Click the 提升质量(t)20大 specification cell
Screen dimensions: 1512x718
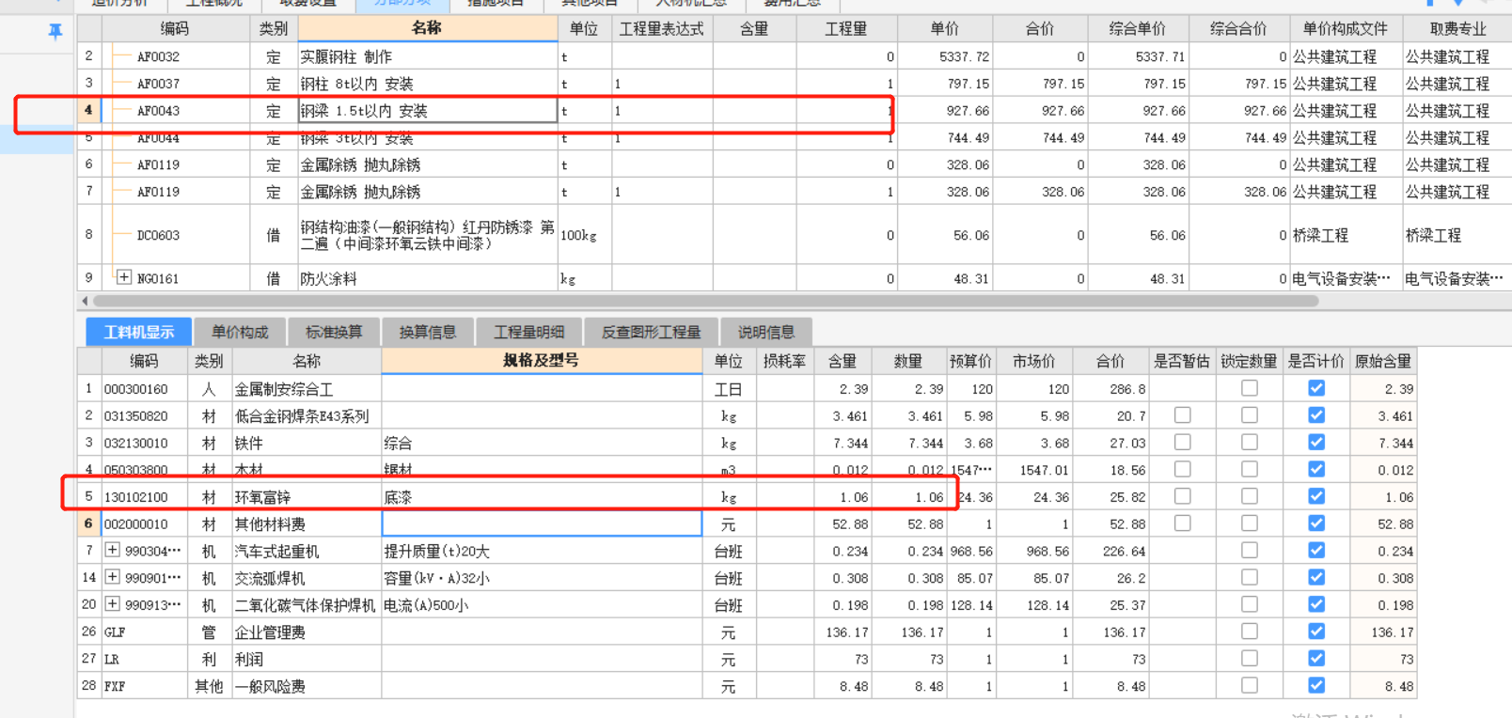(x=542, y=551)
